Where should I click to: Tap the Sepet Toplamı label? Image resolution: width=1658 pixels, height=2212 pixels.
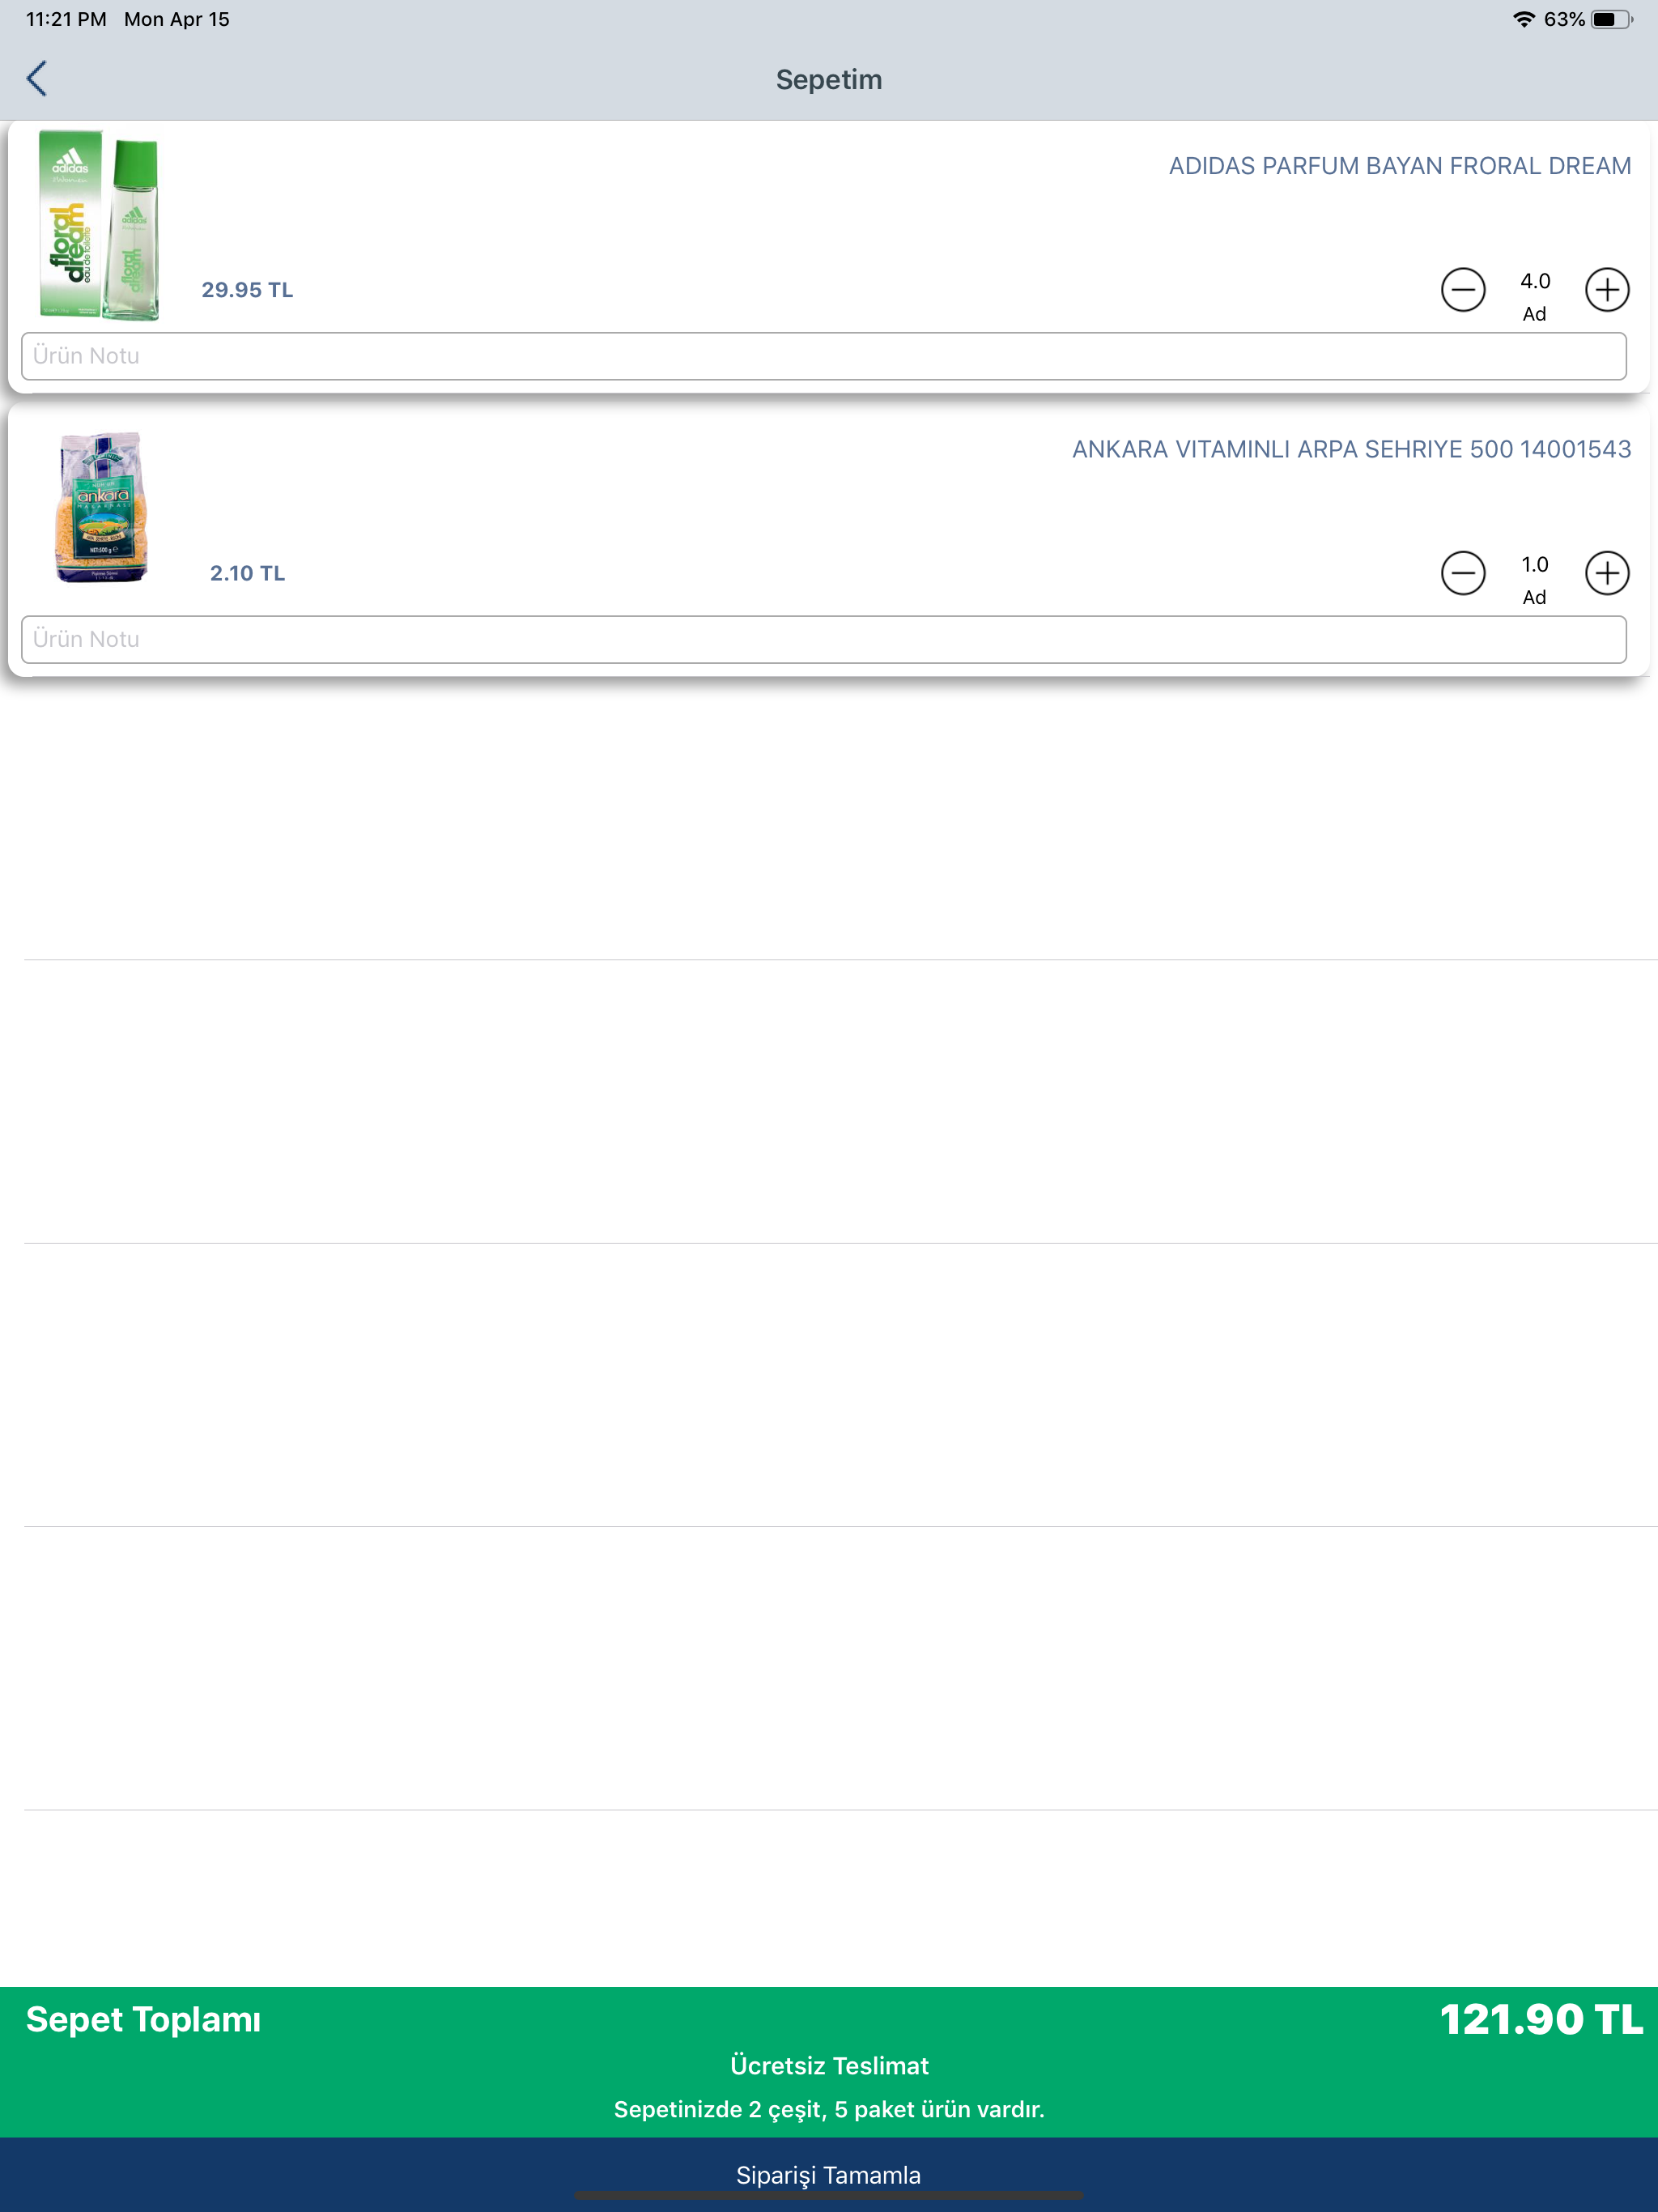[143, 2019]
